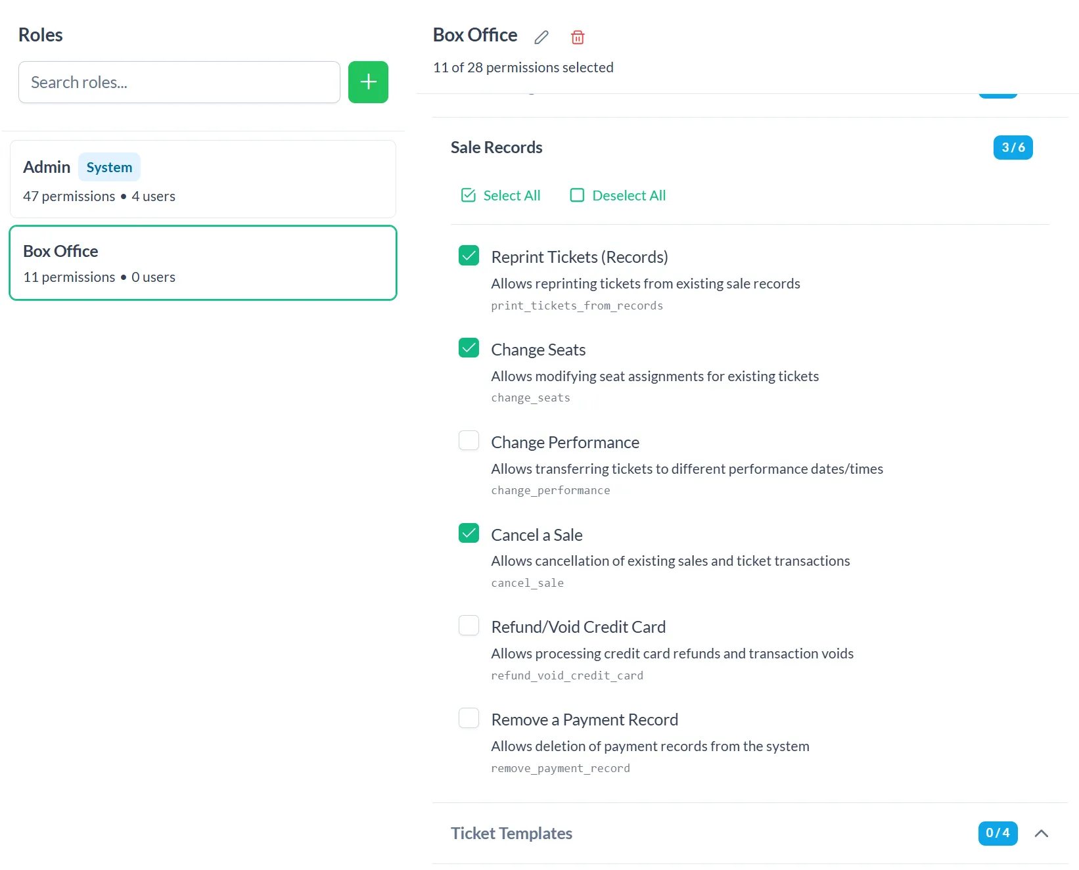Click the Ticket Templates section header

click(750, 833)
